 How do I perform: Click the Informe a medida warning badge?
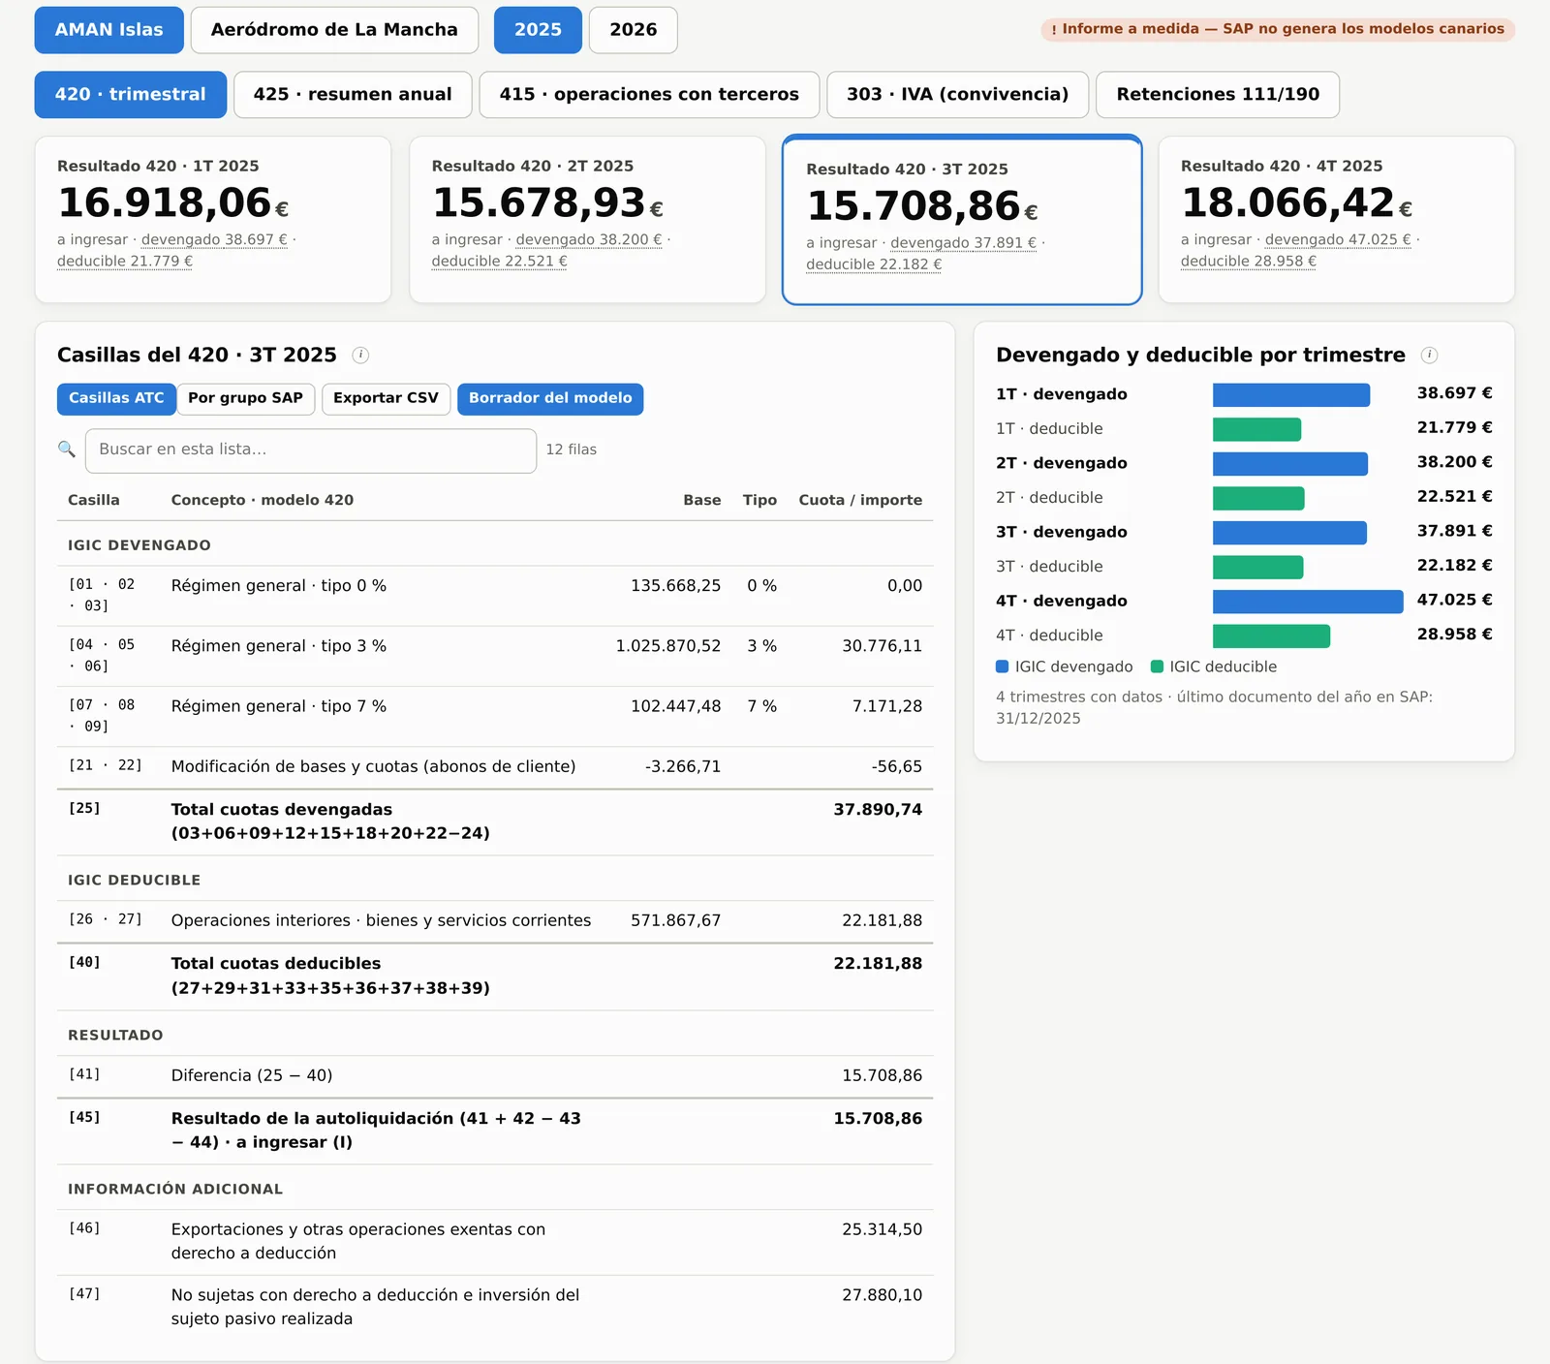click(1278, 29)
